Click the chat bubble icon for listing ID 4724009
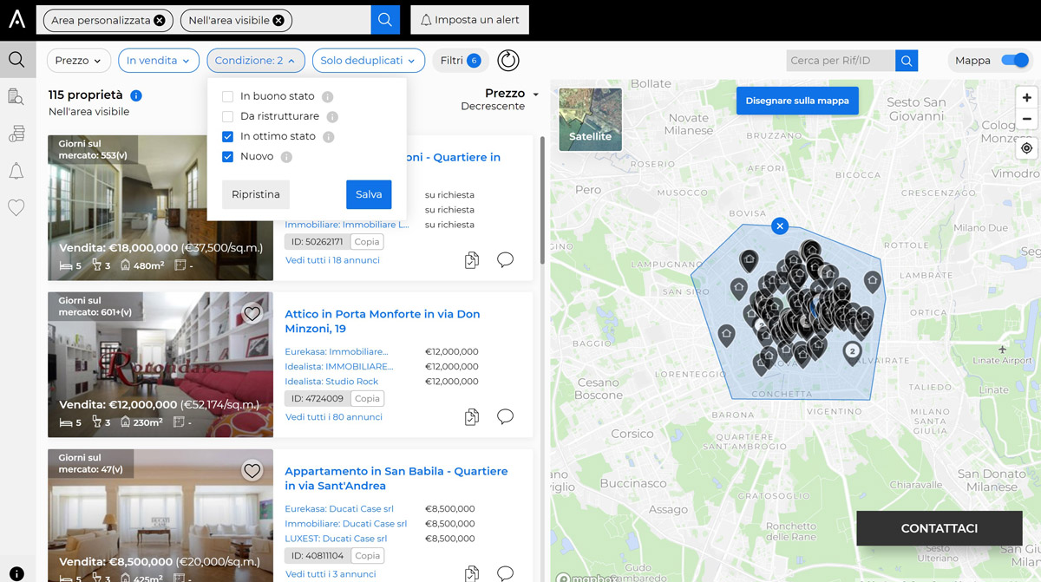This screenshot has height=582, width=1041. point(505,416)
